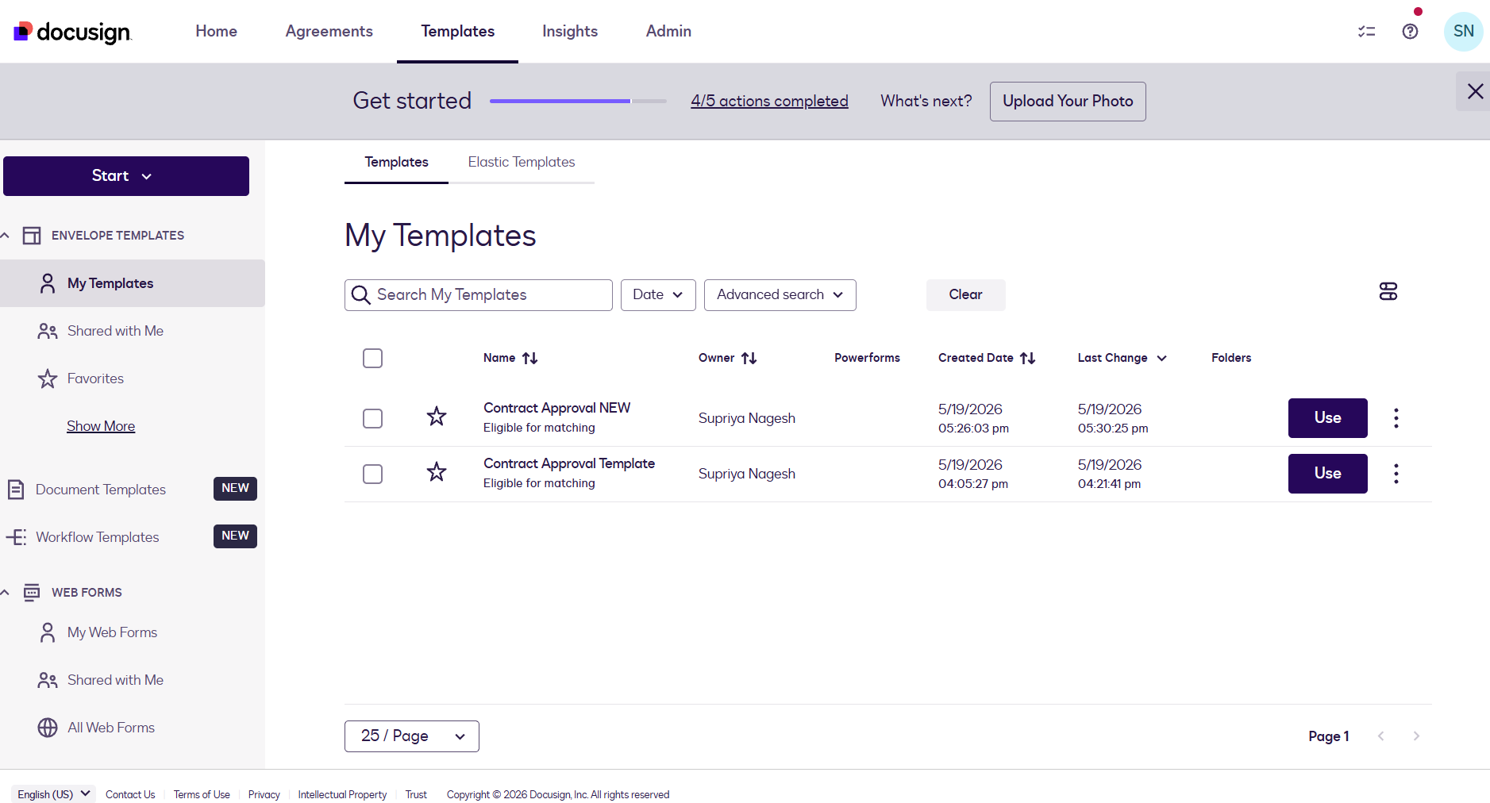Image resolution: width=1490 pixels, height=803 pixels.
Task: Open the Trust footer link
Action: (416, 794)
